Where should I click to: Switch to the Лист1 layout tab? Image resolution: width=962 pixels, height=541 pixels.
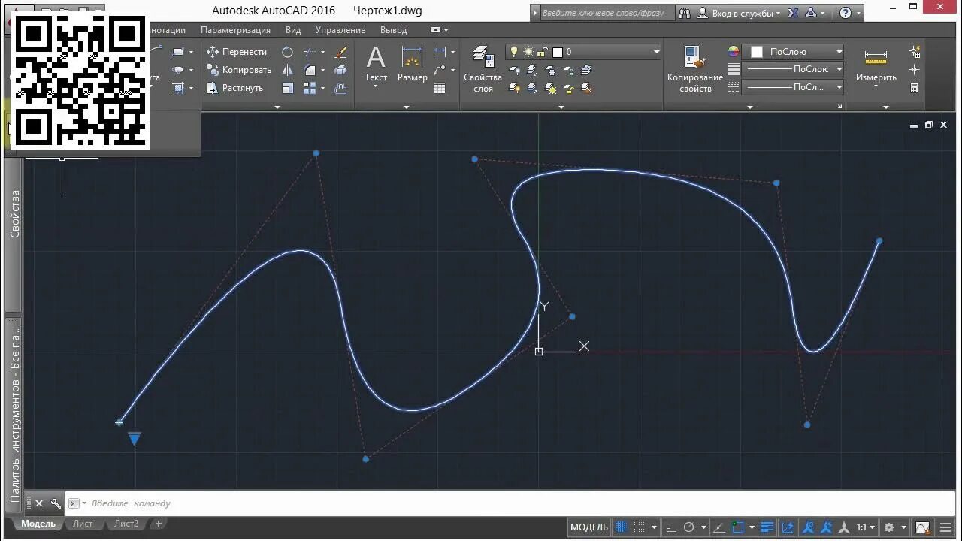(84, 524)
